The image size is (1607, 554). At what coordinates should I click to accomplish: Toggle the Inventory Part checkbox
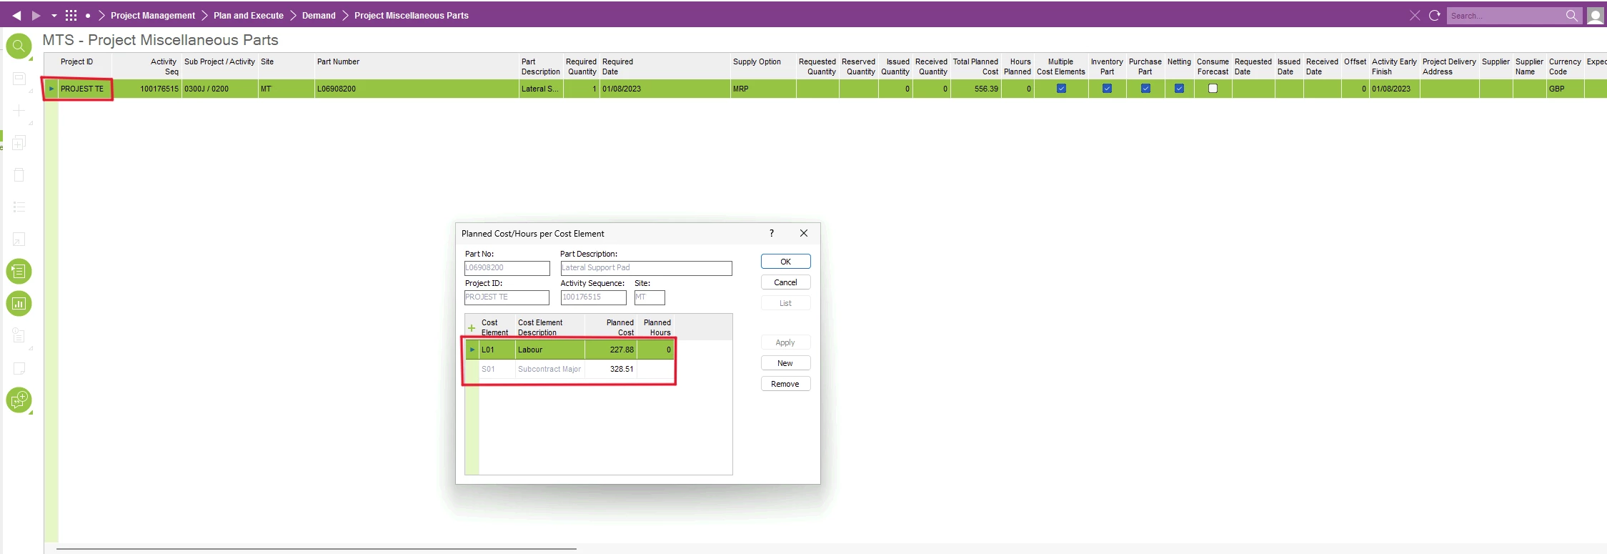point(1107,89)
